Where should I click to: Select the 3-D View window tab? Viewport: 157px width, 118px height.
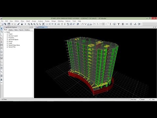coord(42,27)
